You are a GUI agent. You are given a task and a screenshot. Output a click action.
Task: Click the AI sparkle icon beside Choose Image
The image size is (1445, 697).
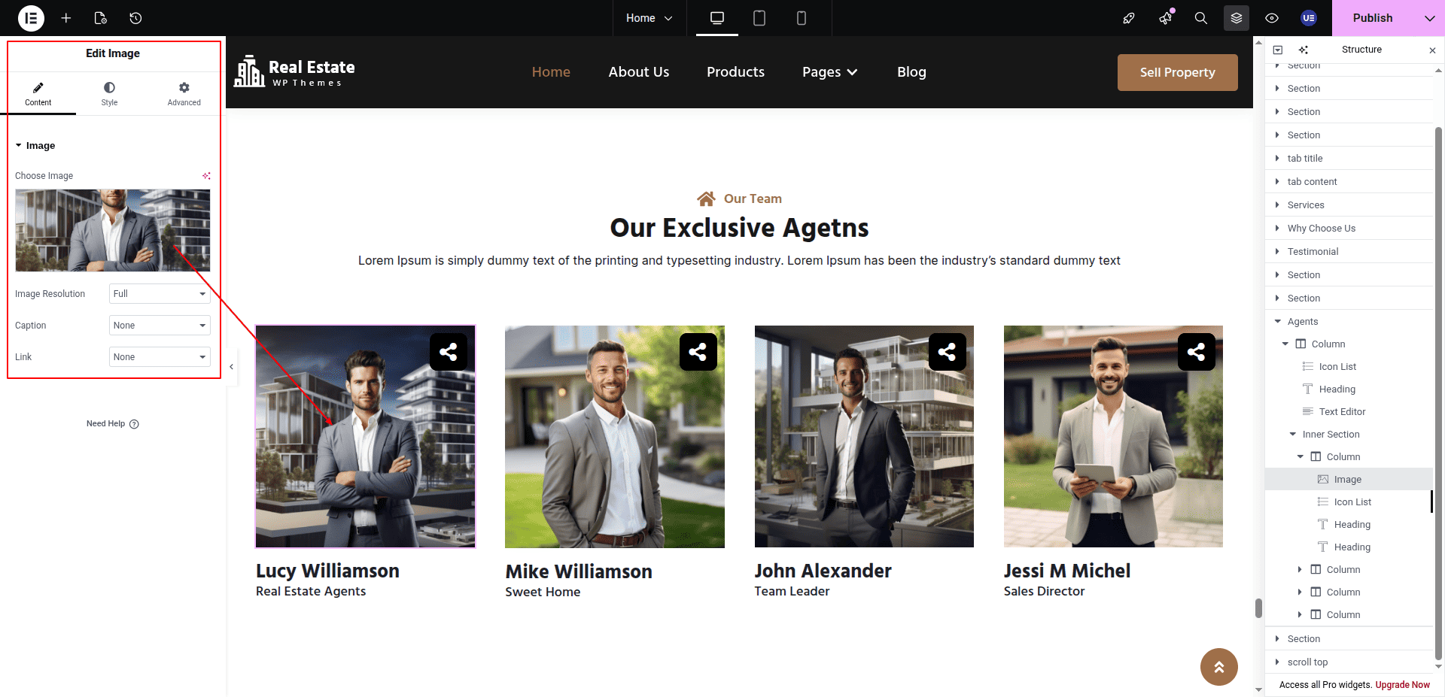(206, 176)
